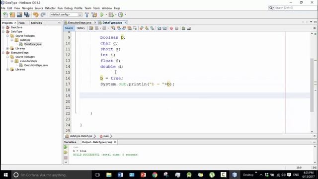Toggle Rectangular Selection icon

(135, 28)
